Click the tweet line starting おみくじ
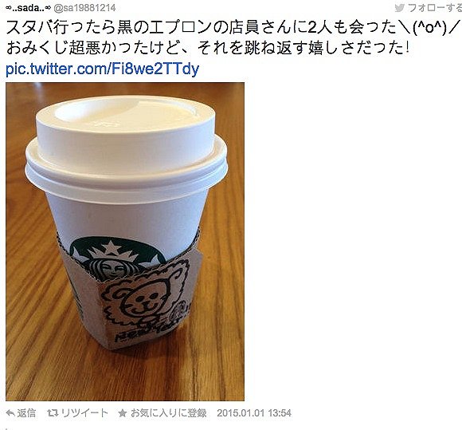This screenshot has height=430, width=462. (x=208, y=48)
